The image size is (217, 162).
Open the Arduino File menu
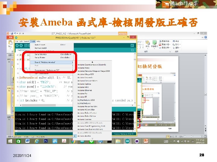pyautogui.click(x=17, y=41)
